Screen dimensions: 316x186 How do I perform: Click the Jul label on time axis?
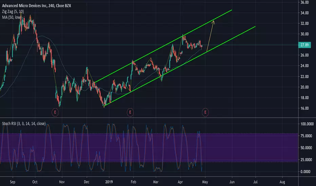tap(255, 182)
